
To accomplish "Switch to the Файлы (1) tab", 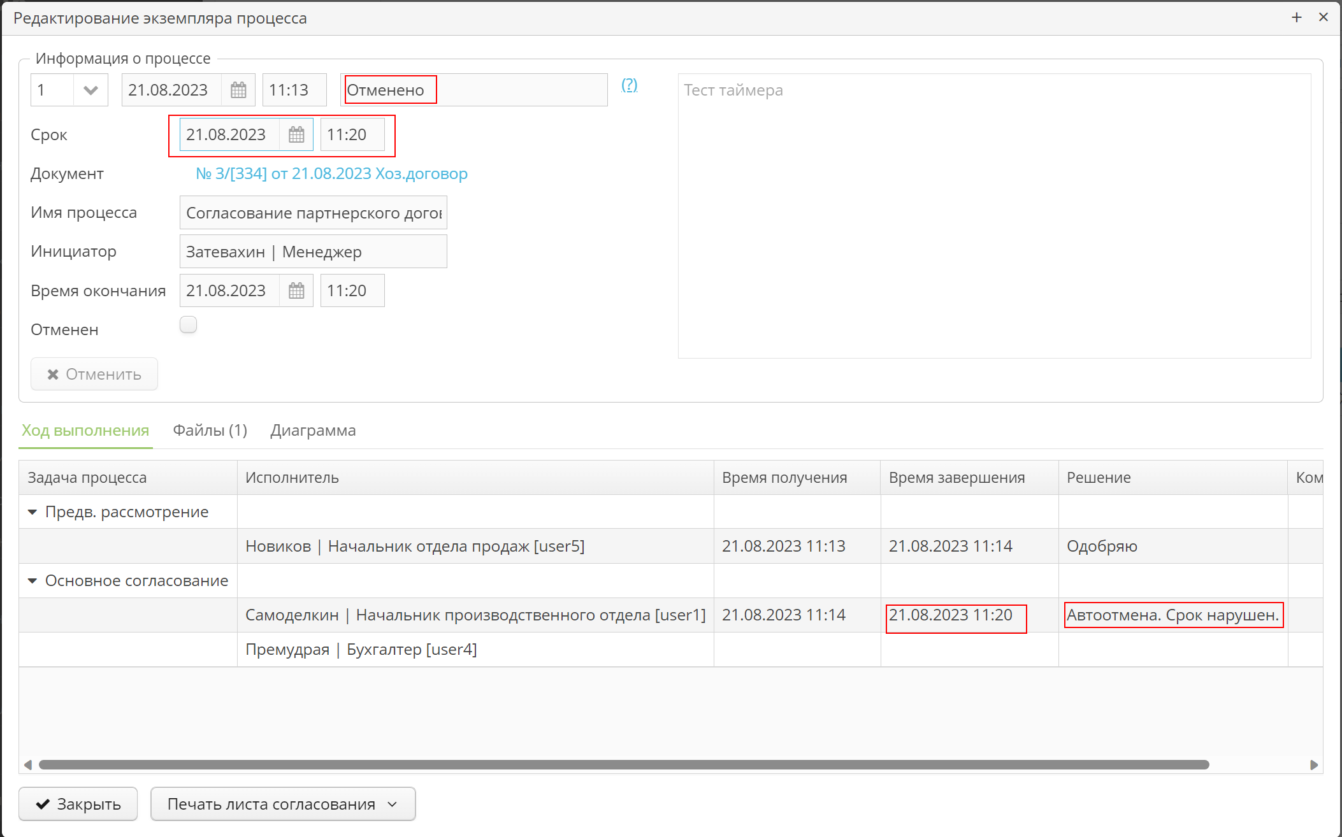I will point(210,431).
